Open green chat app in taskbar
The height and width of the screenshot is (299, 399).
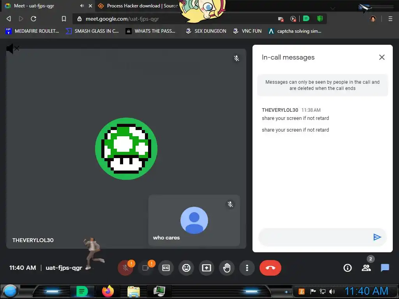point(82,291)
